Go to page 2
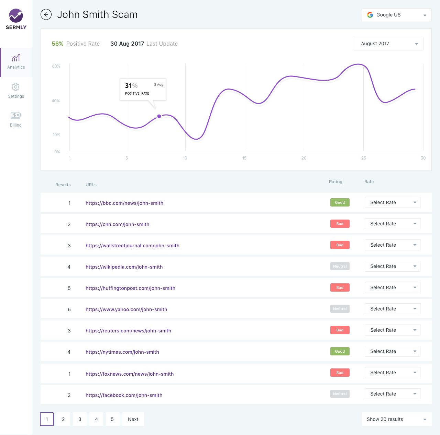The image size is (440, 435). pyautogui.click(x=63, y=419)
